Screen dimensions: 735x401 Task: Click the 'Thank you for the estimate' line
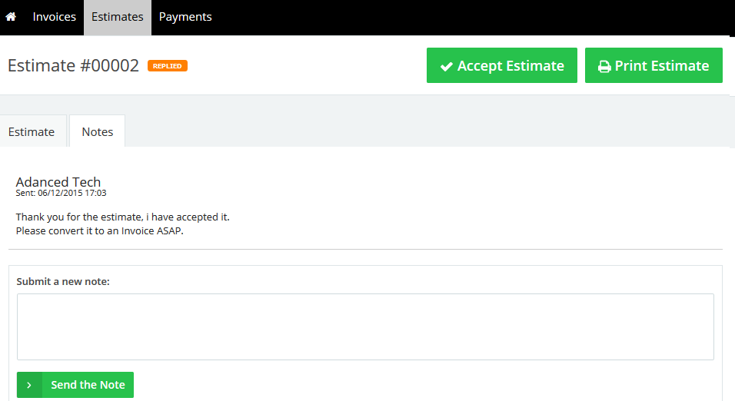click(123, 217)
